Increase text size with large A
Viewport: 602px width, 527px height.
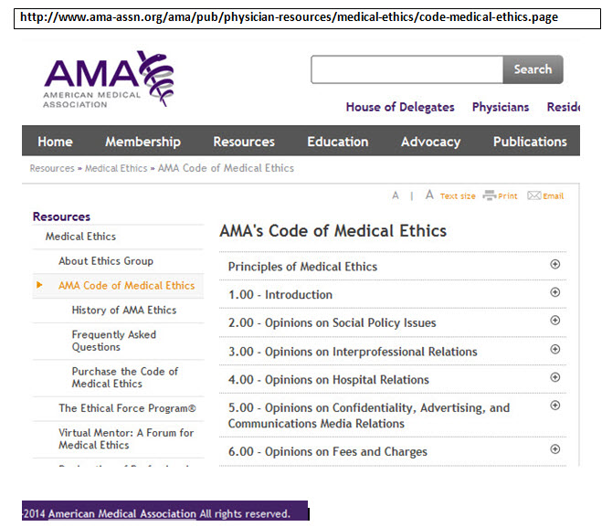click(429, 195)
